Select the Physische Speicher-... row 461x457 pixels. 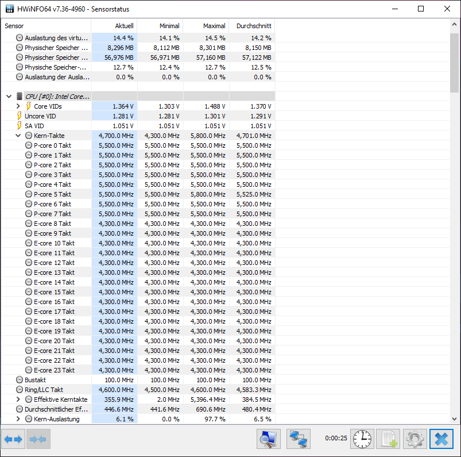138,67
